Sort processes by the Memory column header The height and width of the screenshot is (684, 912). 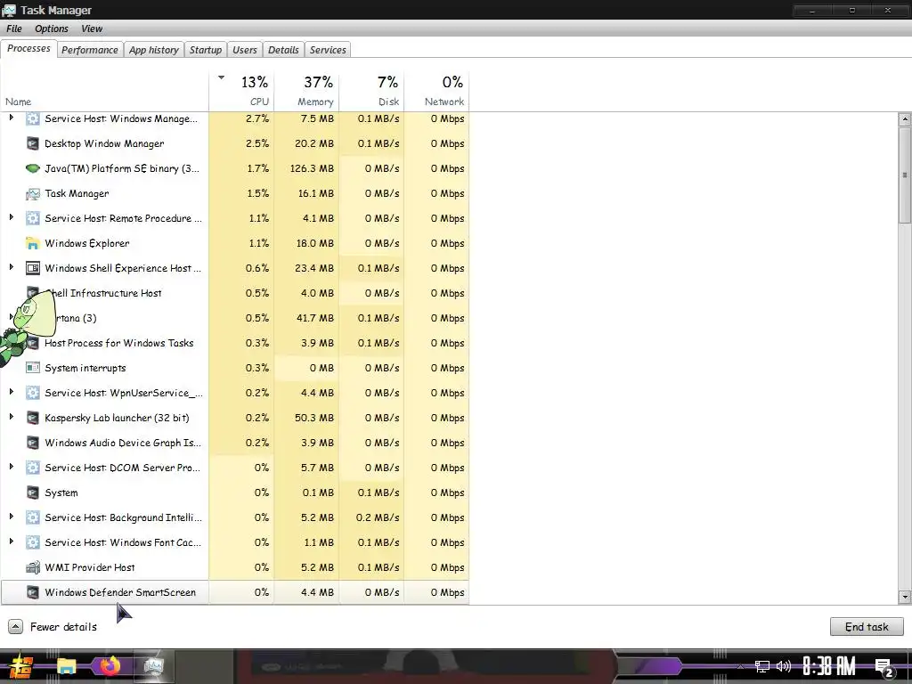(306, 91)
